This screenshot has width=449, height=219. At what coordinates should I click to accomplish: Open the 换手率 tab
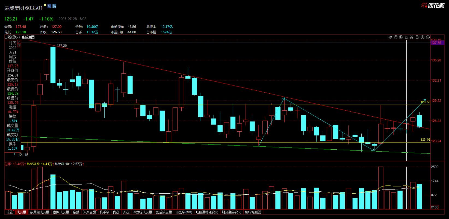coord(104,212)
